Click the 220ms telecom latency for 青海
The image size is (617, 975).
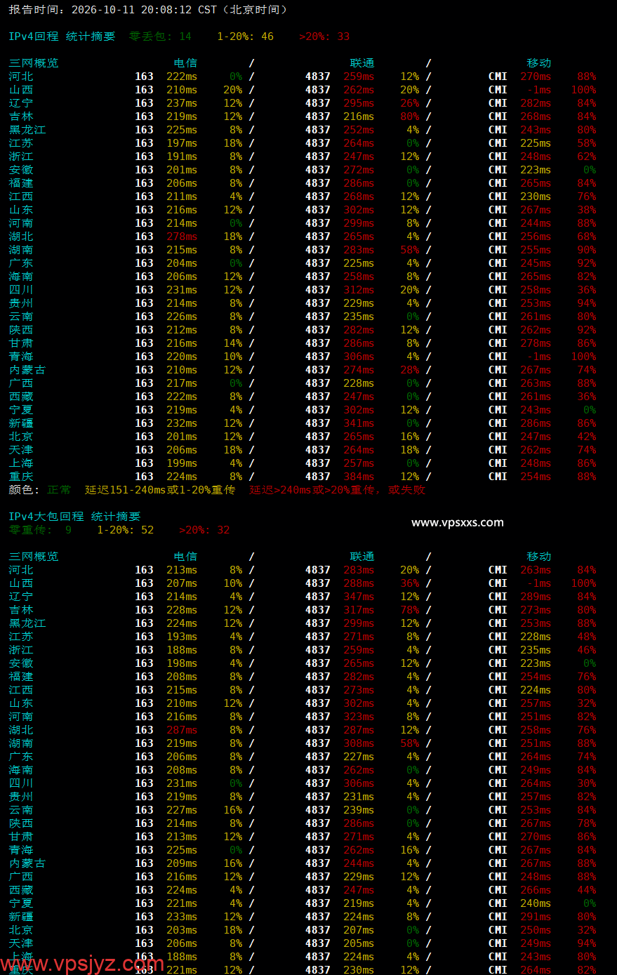(182, 357)
